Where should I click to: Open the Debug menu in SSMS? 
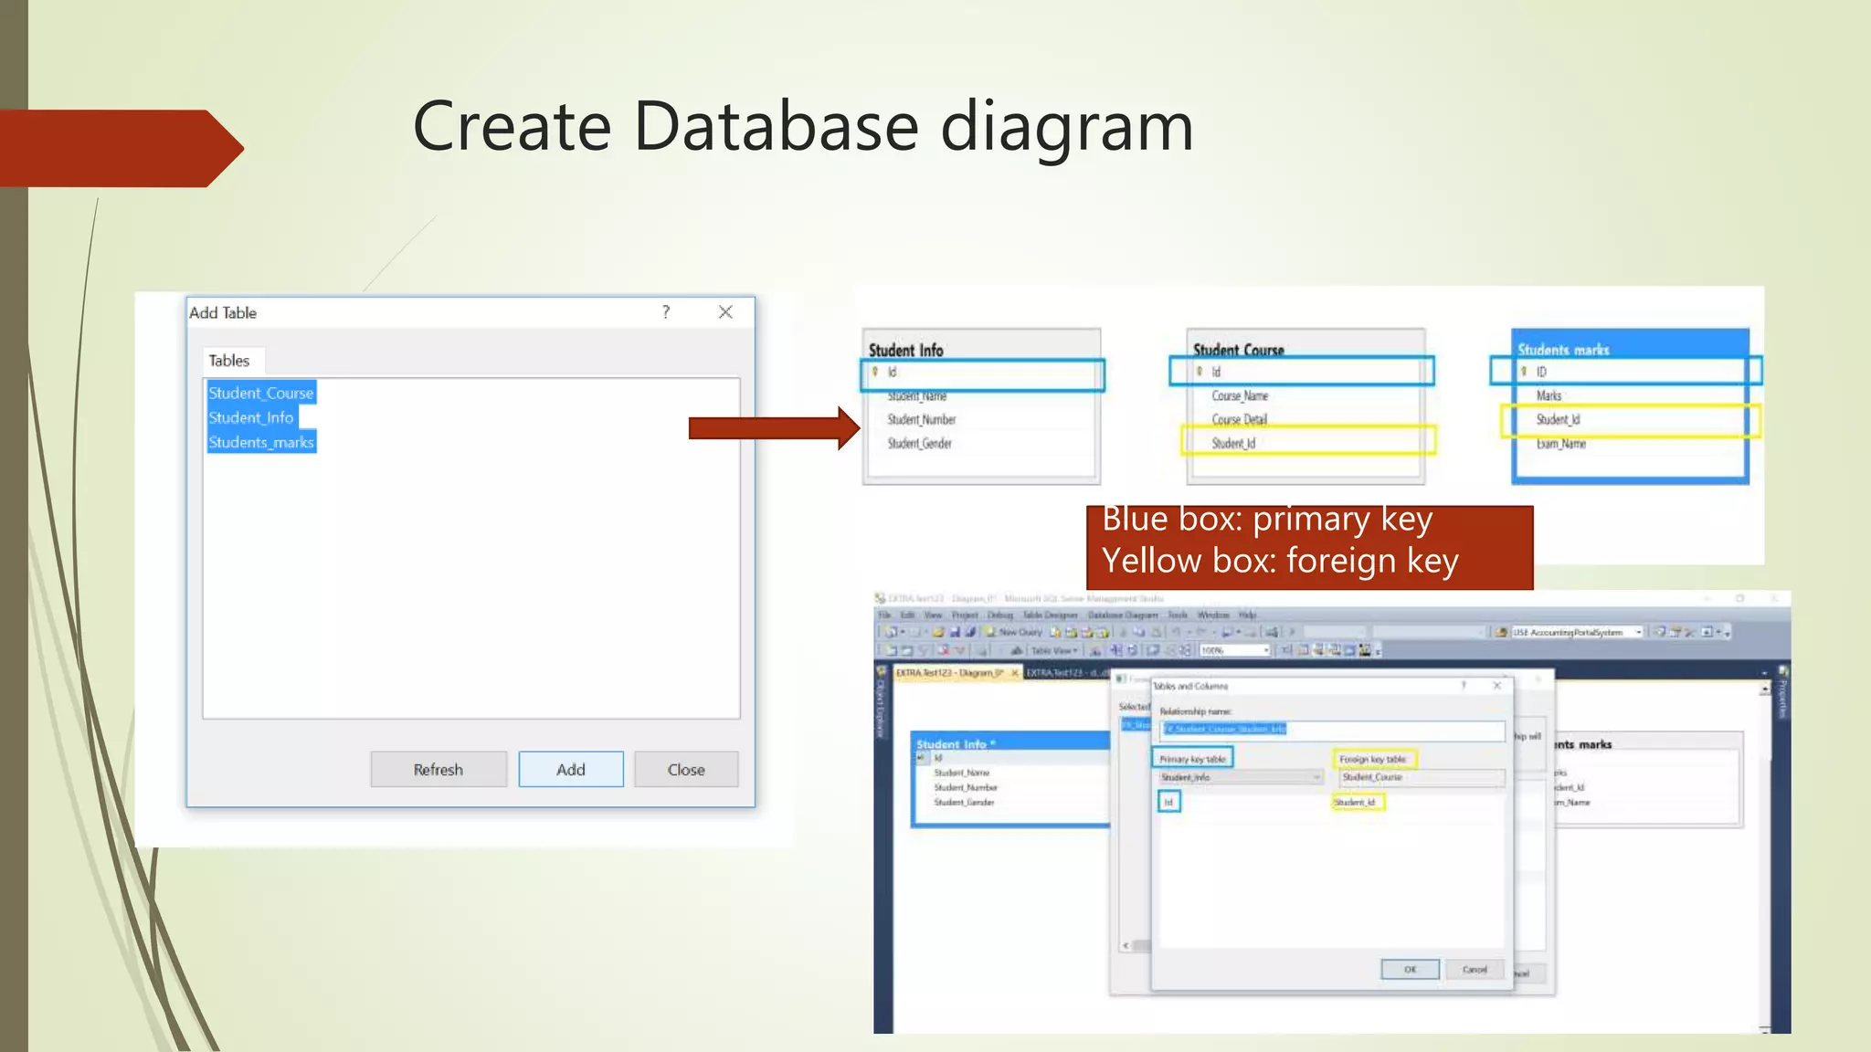coord(1000,615)
